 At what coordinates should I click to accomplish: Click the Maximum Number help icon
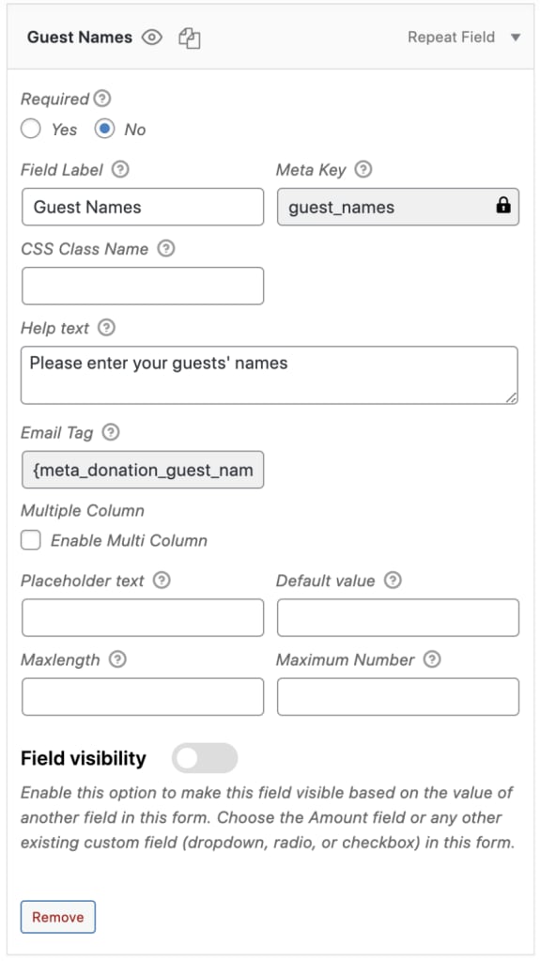click(432, 659)
